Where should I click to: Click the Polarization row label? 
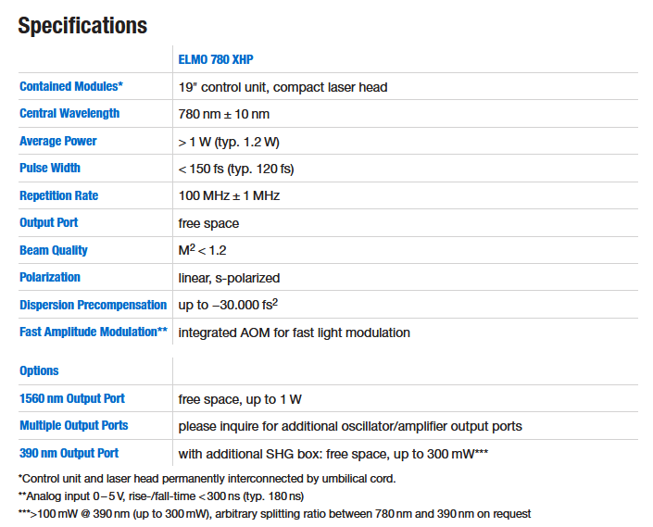click(50, 277)
